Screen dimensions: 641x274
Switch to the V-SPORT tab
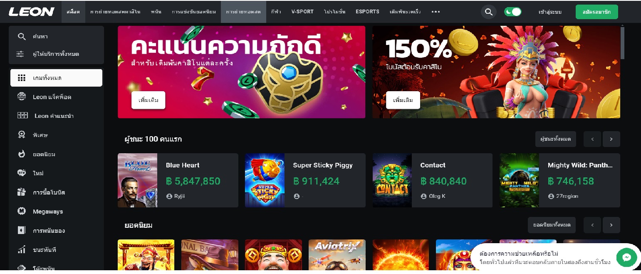pos(302,12)
